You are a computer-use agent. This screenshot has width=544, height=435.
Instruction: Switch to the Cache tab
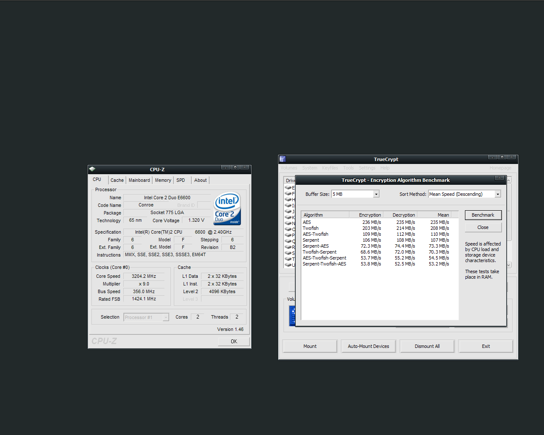click(117, 180)
